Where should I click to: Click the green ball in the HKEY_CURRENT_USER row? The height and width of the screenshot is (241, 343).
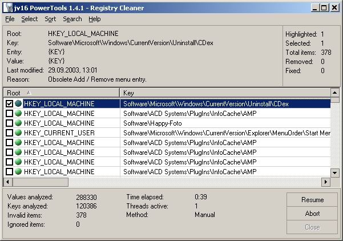(18, 132)
